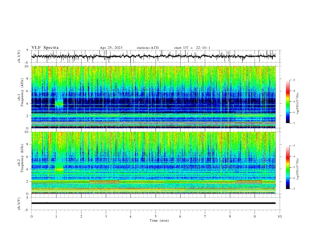The image size is (315, 243).
Task: Click time axis tick label "7"
Action: (205, 216)
